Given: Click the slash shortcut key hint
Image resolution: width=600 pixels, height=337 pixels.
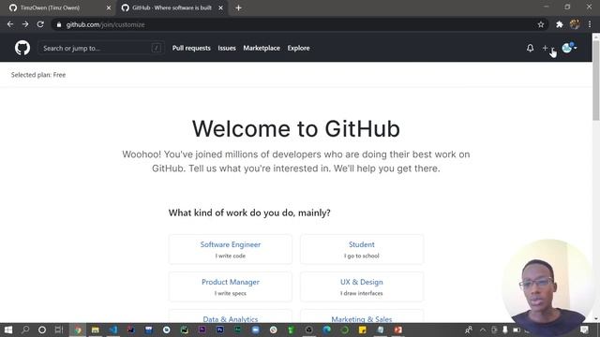Looking at the screenshot, I should pyautogui.click(x=157, y=48).
